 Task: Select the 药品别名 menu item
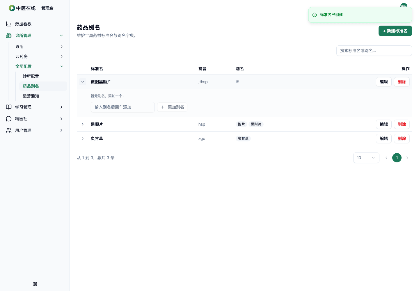(43, 86)
